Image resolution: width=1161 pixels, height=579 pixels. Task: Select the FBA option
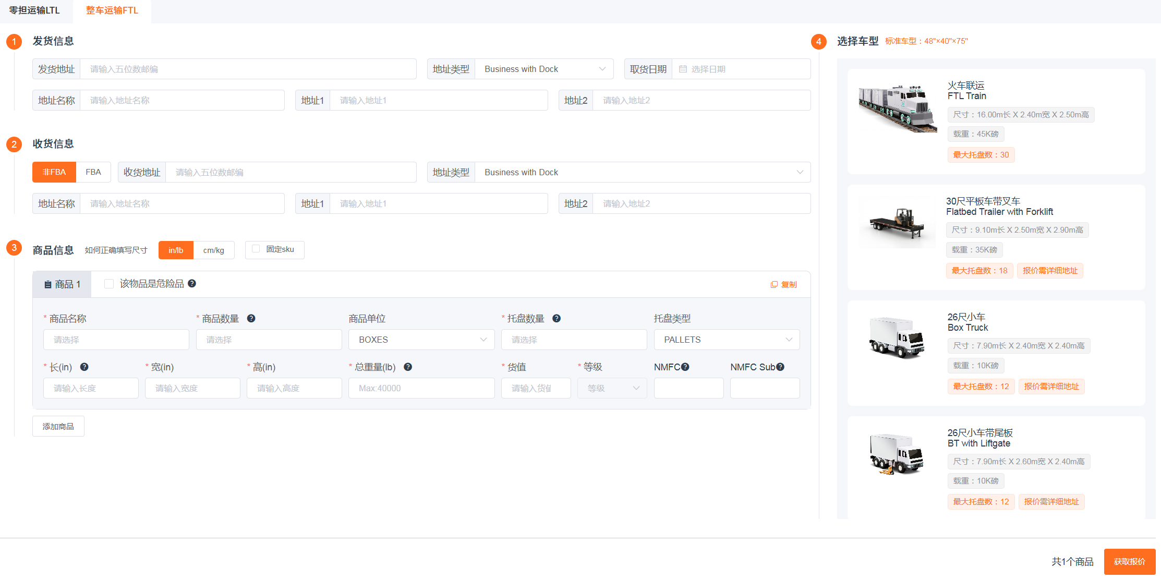tap(93, 172)
